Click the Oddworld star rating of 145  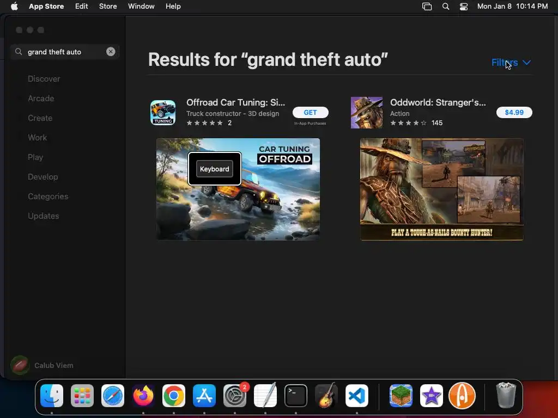click(416, 123)
